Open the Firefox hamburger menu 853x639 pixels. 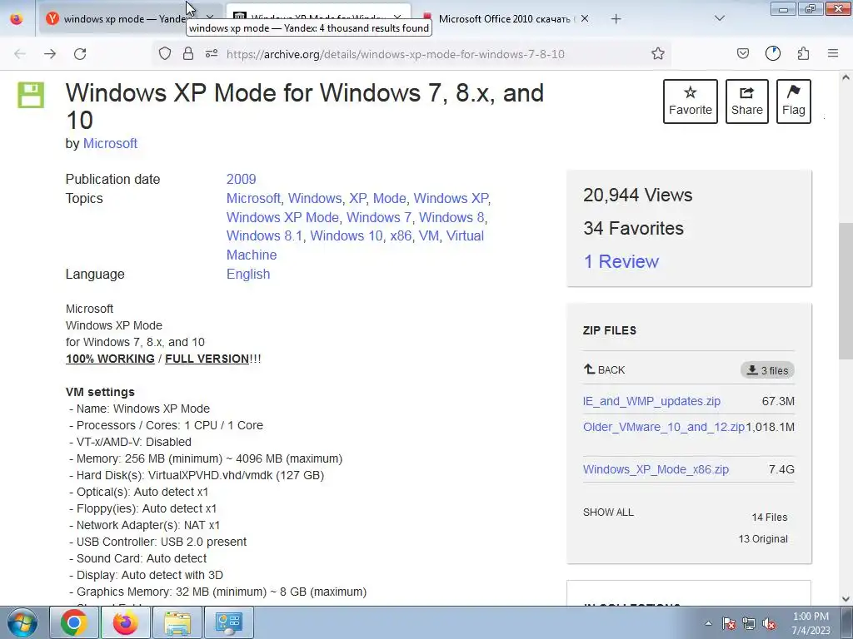833,53
